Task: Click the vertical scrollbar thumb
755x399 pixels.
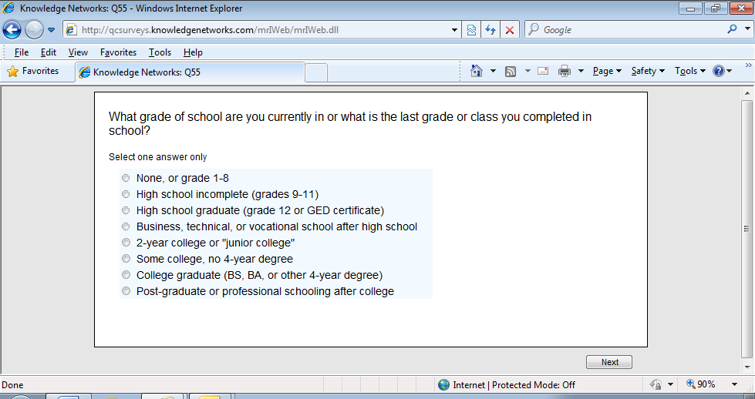Action: (x=747, y=229)
